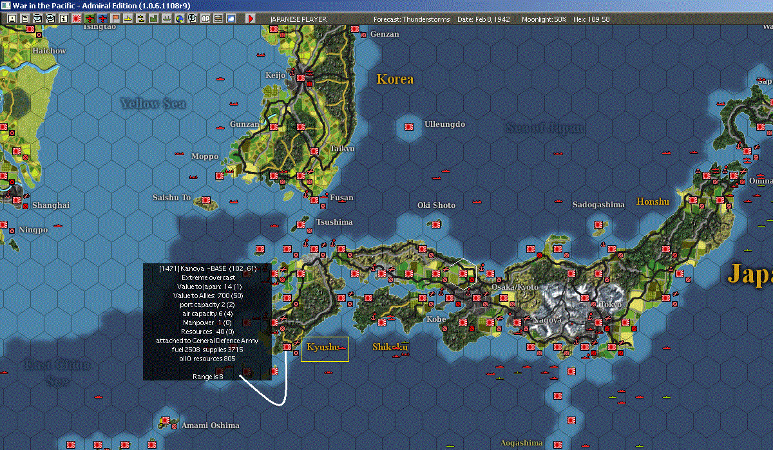Click the green terrain toolbar icon

click(153, 19)
